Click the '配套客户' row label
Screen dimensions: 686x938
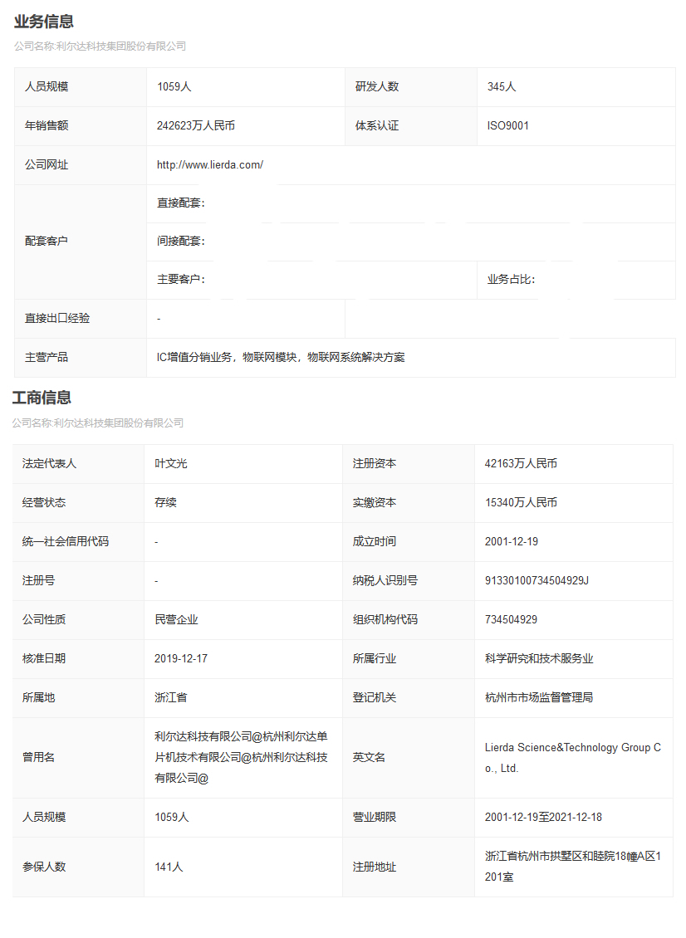pyautogui.click(x=47, y=241)
